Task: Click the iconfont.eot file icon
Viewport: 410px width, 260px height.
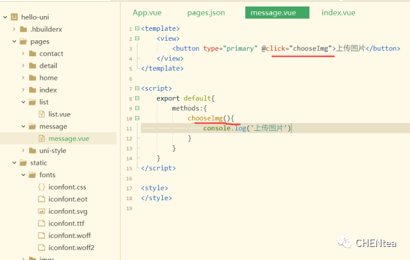Action: [41, 200]
